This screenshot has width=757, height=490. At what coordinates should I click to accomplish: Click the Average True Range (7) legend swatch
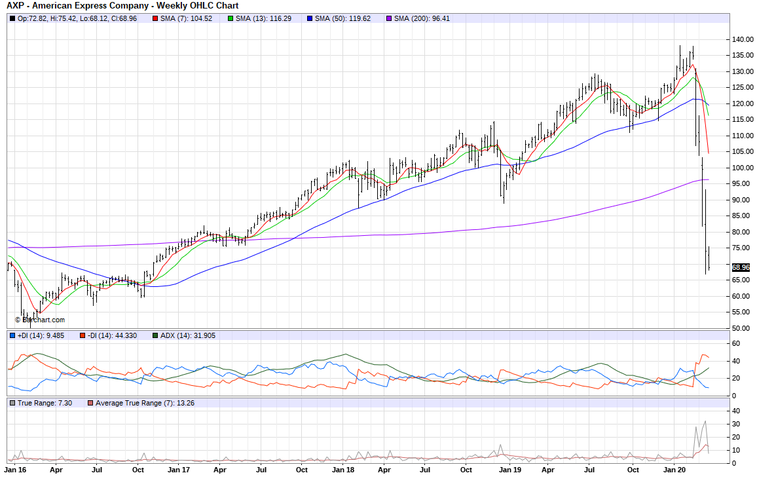click(90, 403)
